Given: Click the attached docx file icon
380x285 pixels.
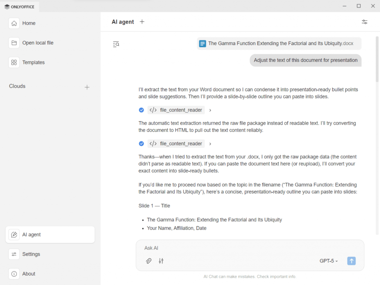Looking at the screenshot, I should point(203,43).
